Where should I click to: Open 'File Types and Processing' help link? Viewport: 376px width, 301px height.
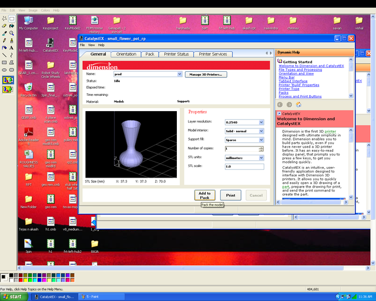tap(300, 69)
